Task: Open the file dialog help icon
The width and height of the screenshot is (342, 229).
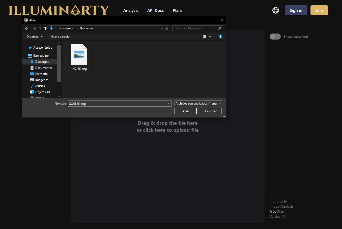Action: tap(220, 37)
